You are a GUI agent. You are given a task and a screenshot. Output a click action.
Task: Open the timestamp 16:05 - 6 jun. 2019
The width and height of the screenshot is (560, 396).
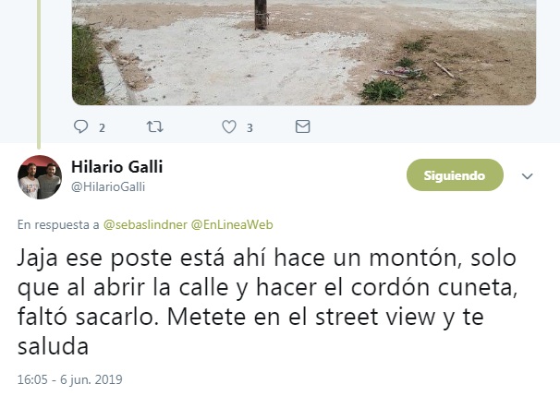pos(69,379)
